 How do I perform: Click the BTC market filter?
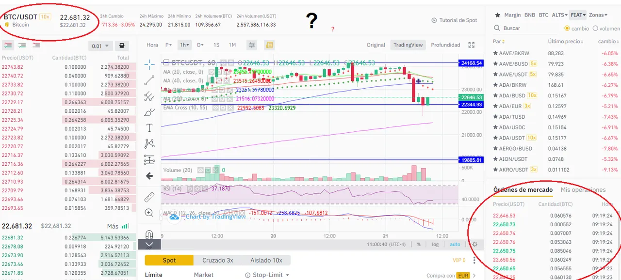(543, 15)
